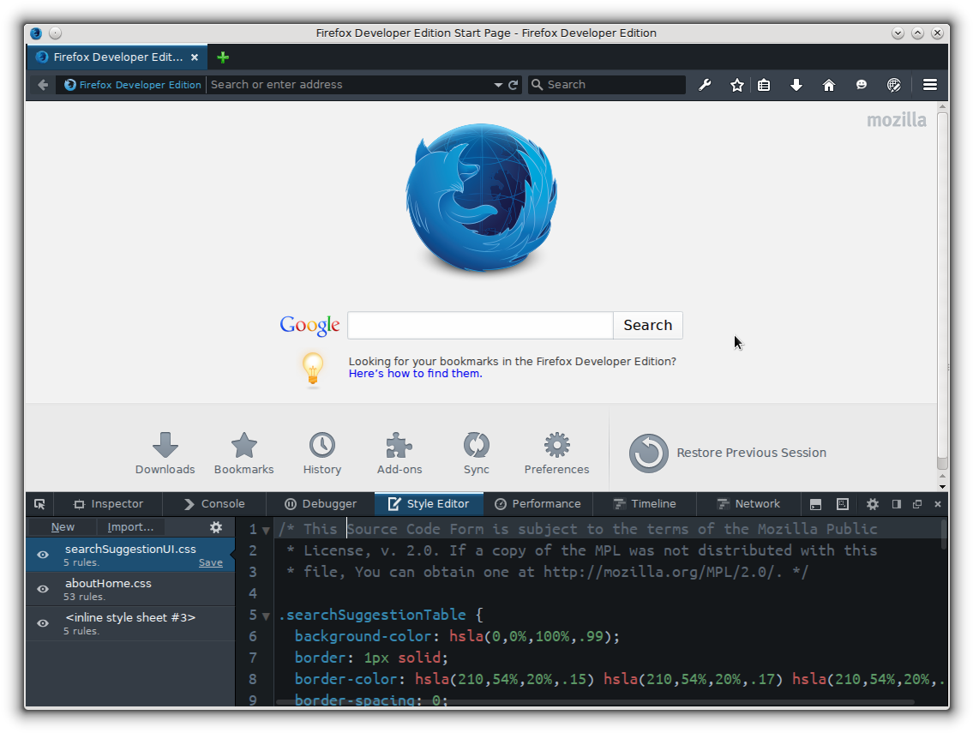Save searchSuggestionUI.css via Save link

click(x=210, y=562)
